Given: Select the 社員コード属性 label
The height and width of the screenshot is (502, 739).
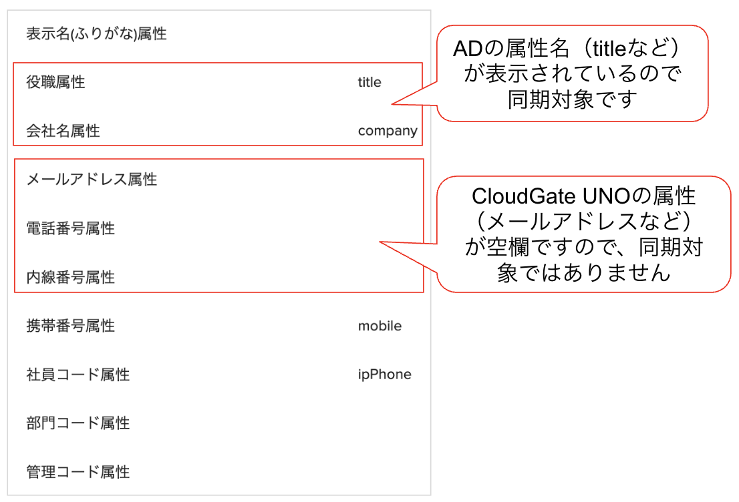Looking at the screenshot, I should 78,375.
